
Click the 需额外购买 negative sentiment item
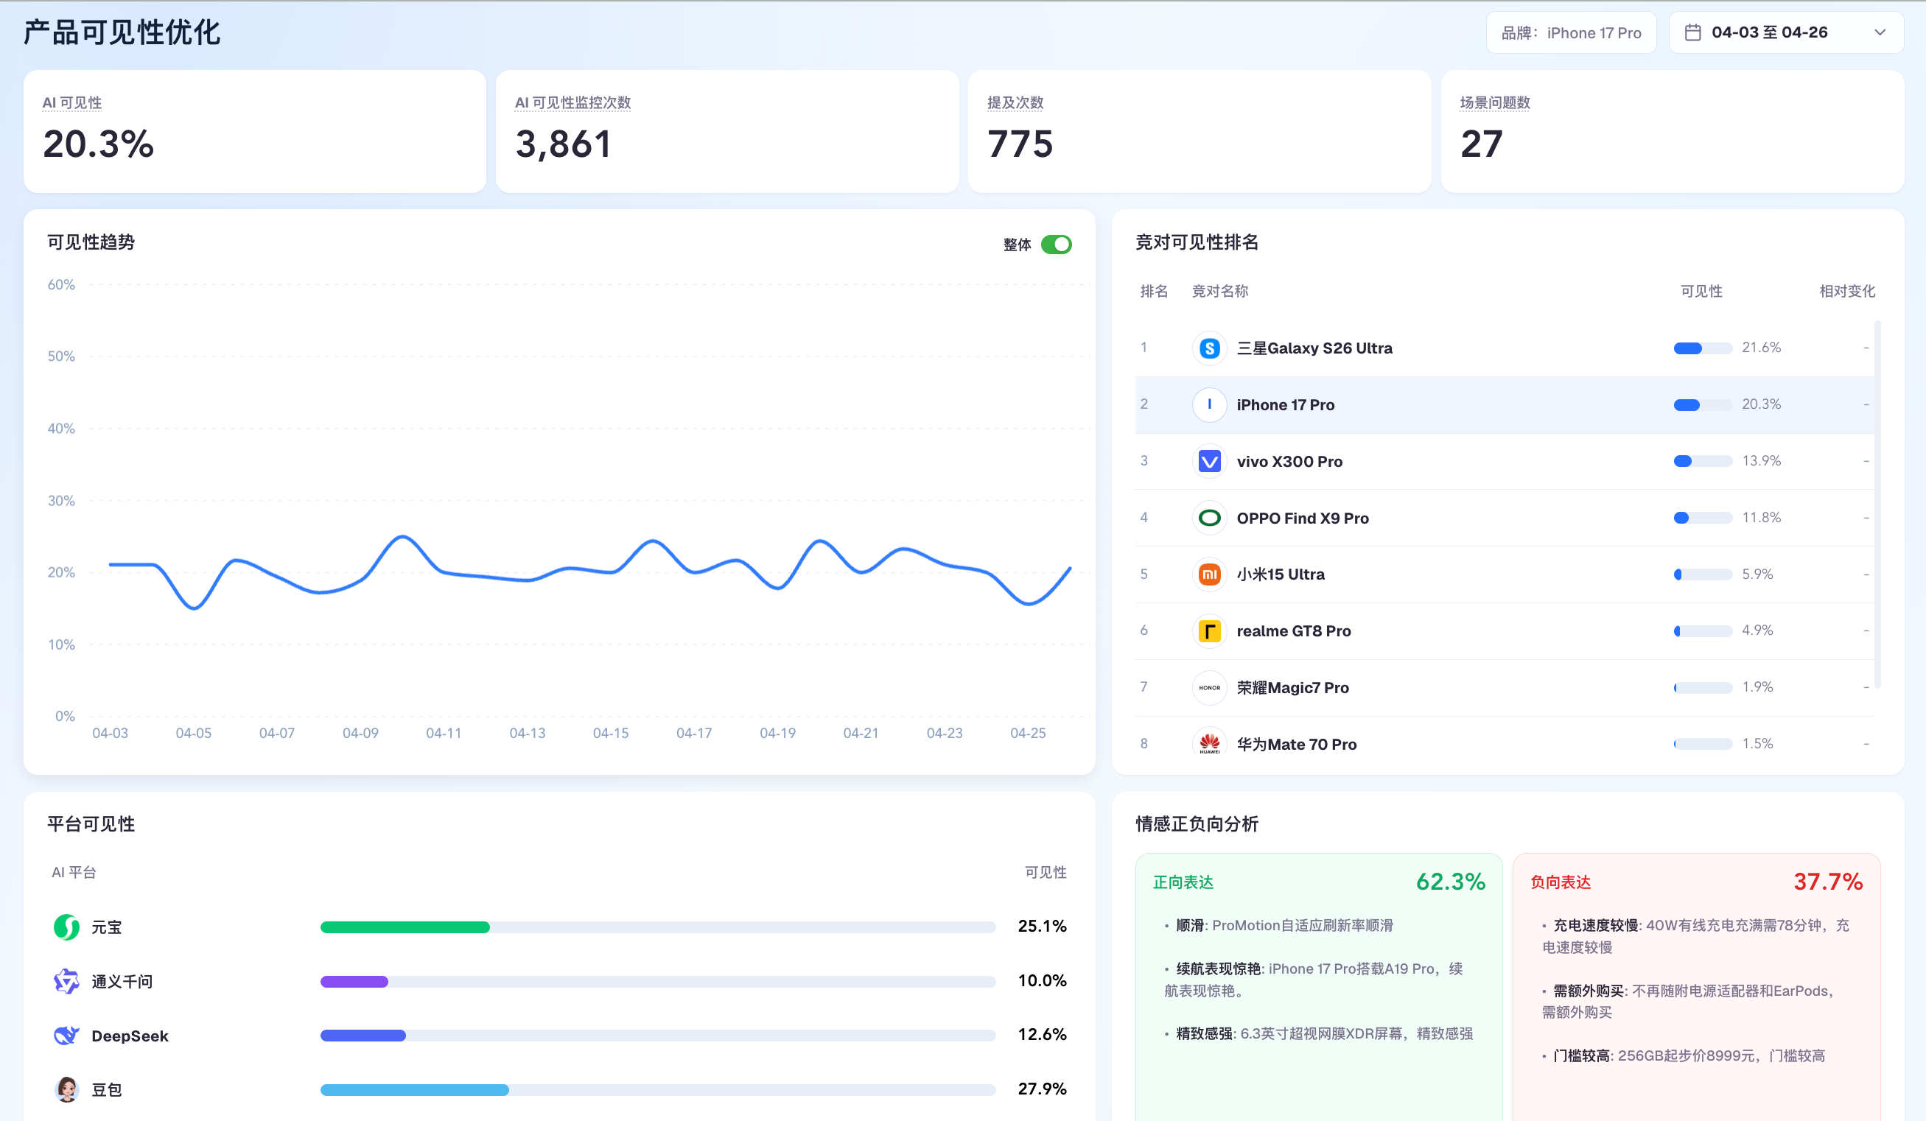[1689, 1001]
